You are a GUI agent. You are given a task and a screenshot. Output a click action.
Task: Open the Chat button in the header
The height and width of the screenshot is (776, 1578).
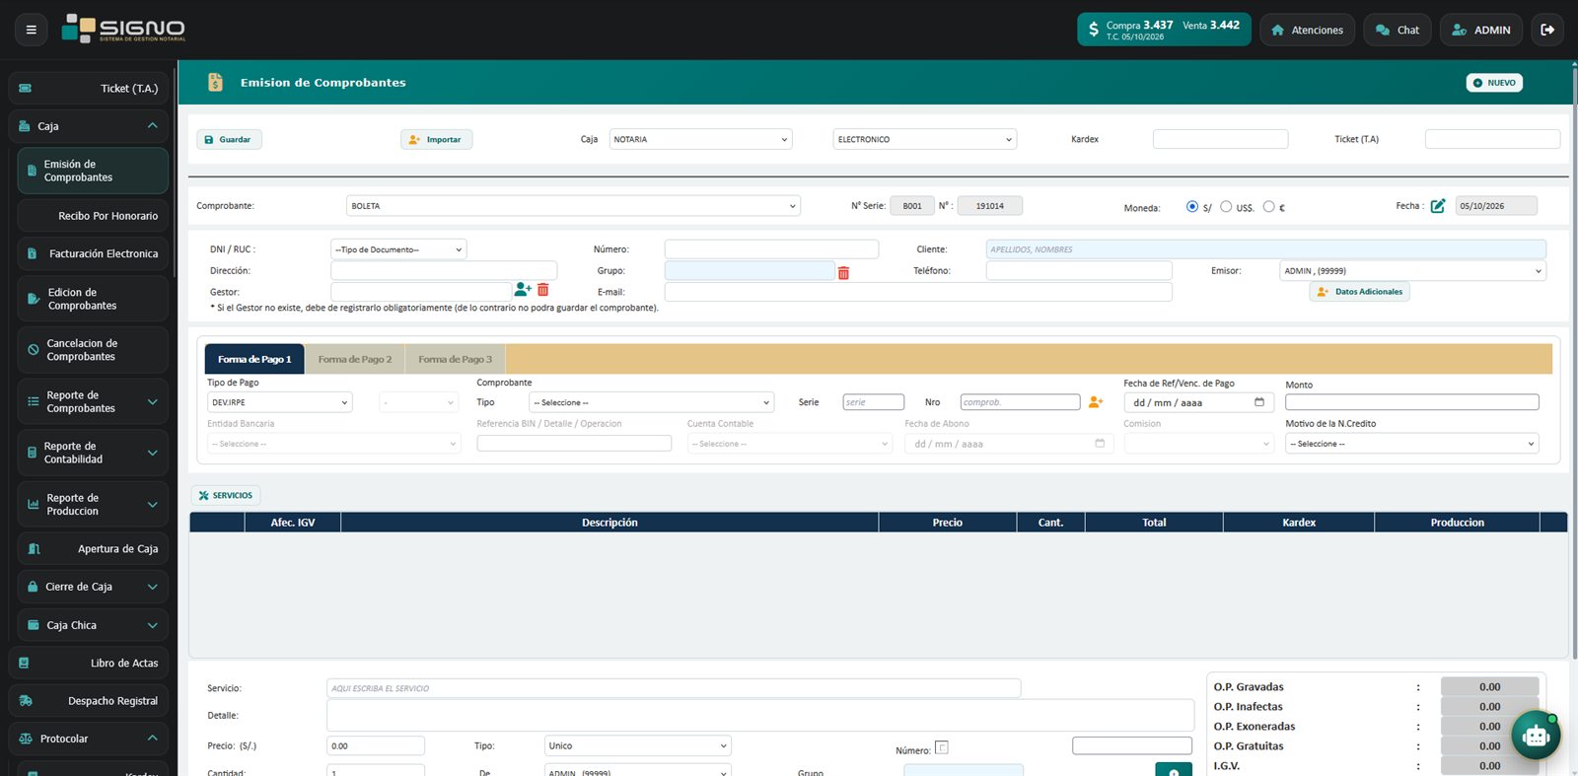coord(1398,30)
